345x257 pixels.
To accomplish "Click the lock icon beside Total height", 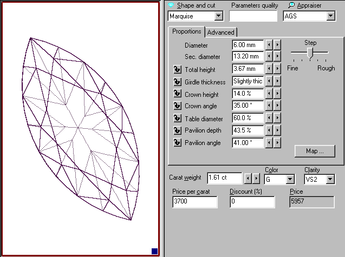I will (x=177, y=69).
